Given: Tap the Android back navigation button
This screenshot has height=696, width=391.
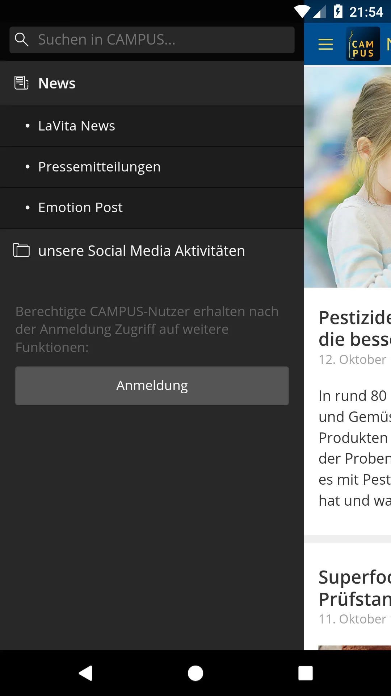Looking at the screenshot, I should point(86,673).
